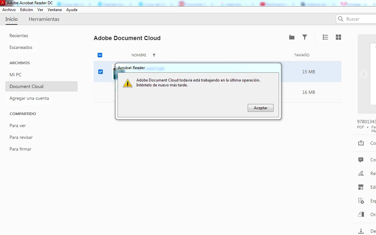Screen dimensions: 376x235
Task: Click the filter funnel icon
Action: (305, 37)
